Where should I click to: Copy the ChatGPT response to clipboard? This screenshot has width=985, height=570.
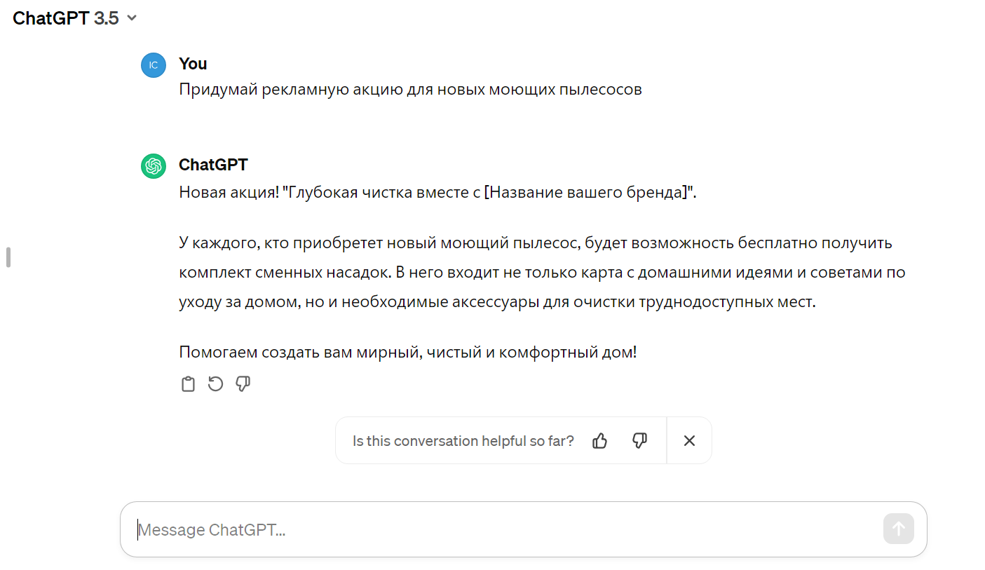pyautogui.click(x=188, y=384)
